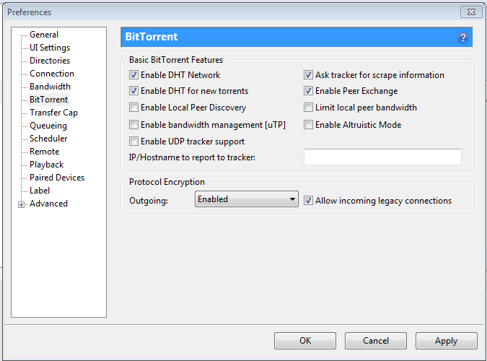The height and width of the screenshot is (361, 487).
Task: Uncheck Enable Peer Exchange
Action: pyautogui.click(x=308, y=91)
